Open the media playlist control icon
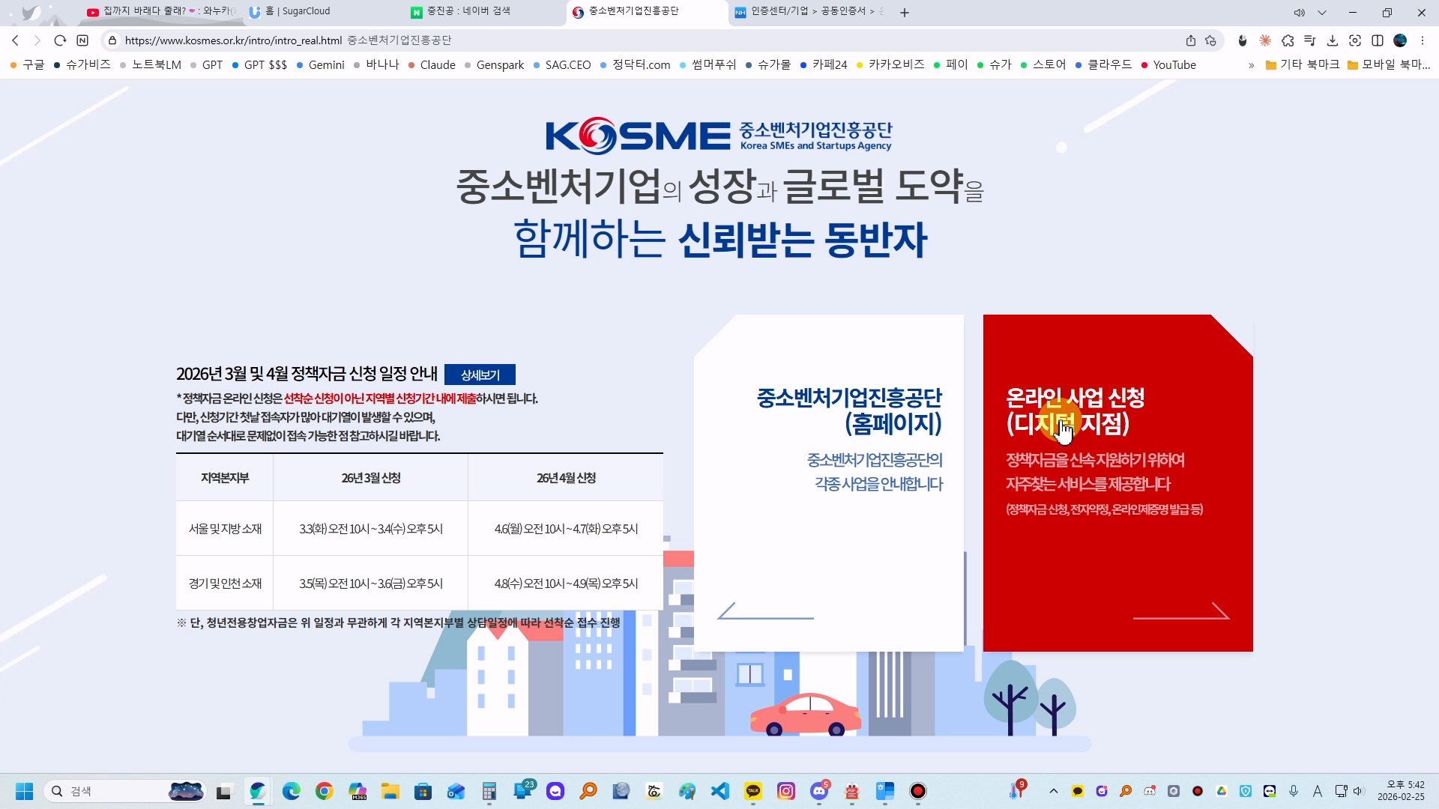The image size is (1439, 809). 1309,40
